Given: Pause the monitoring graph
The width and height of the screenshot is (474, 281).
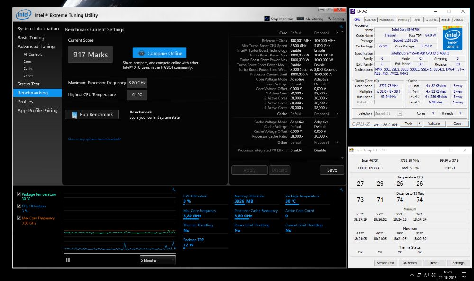Looking at the screenshot, I should click(x=68, y=260).
